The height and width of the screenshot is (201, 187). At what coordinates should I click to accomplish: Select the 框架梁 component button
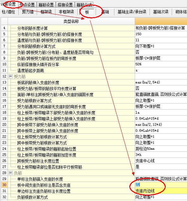(x=46, y=12)
